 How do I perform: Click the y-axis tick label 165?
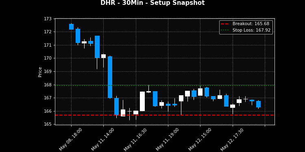coord(48,124)
